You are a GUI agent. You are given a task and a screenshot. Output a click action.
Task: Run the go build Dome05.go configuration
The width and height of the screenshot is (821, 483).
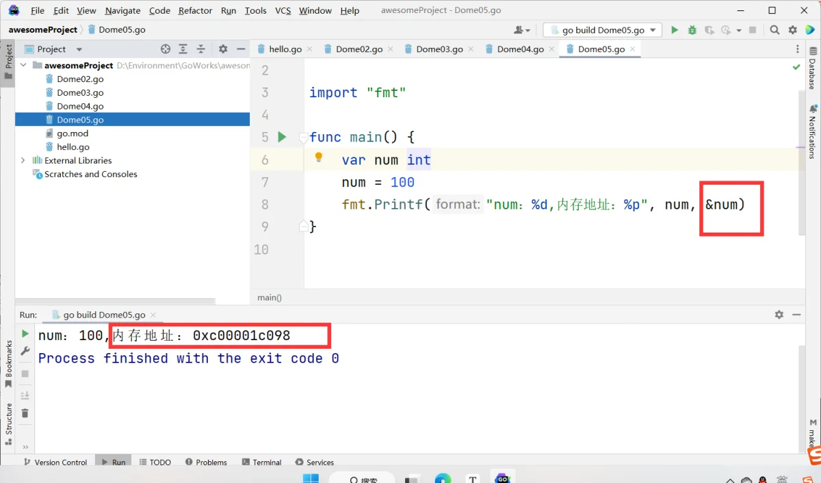675,30
